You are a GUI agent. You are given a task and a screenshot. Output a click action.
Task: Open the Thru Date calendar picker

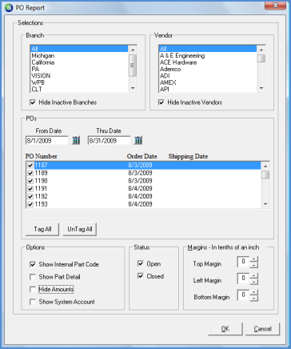click(x=138, y=140)
